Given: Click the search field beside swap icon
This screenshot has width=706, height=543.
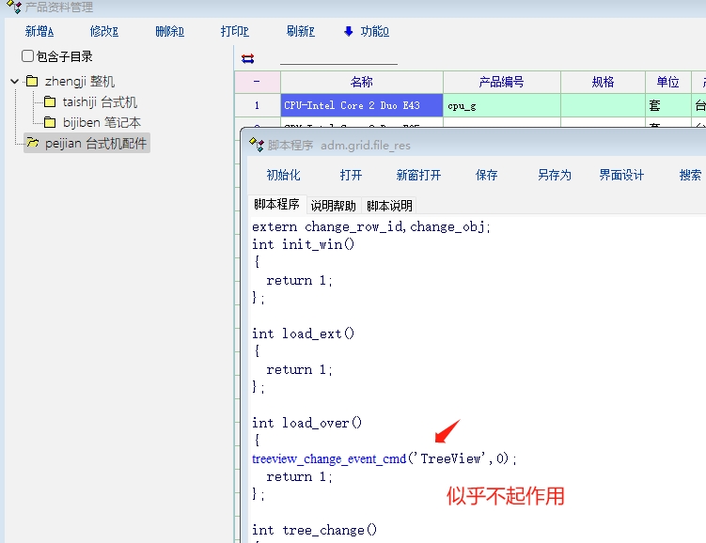Looking at the screenshot, I should 338,58.
